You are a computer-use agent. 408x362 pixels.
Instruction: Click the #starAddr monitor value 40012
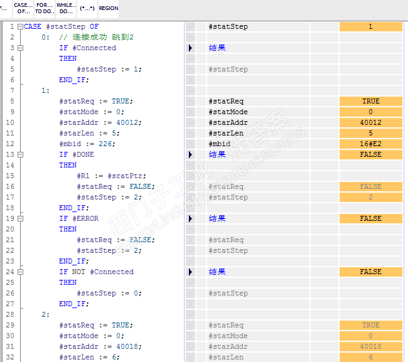[371, 122]
